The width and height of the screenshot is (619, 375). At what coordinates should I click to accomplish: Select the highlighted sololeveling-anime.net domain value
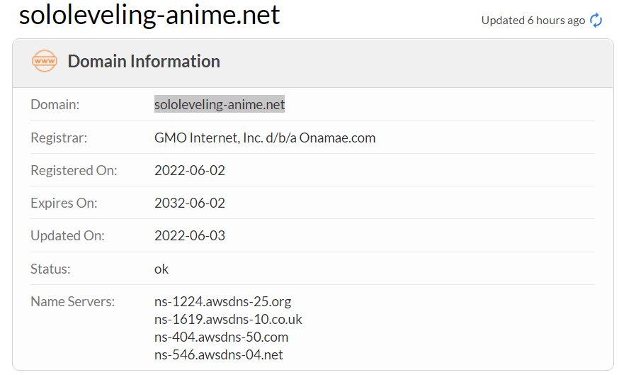(219, 104)
